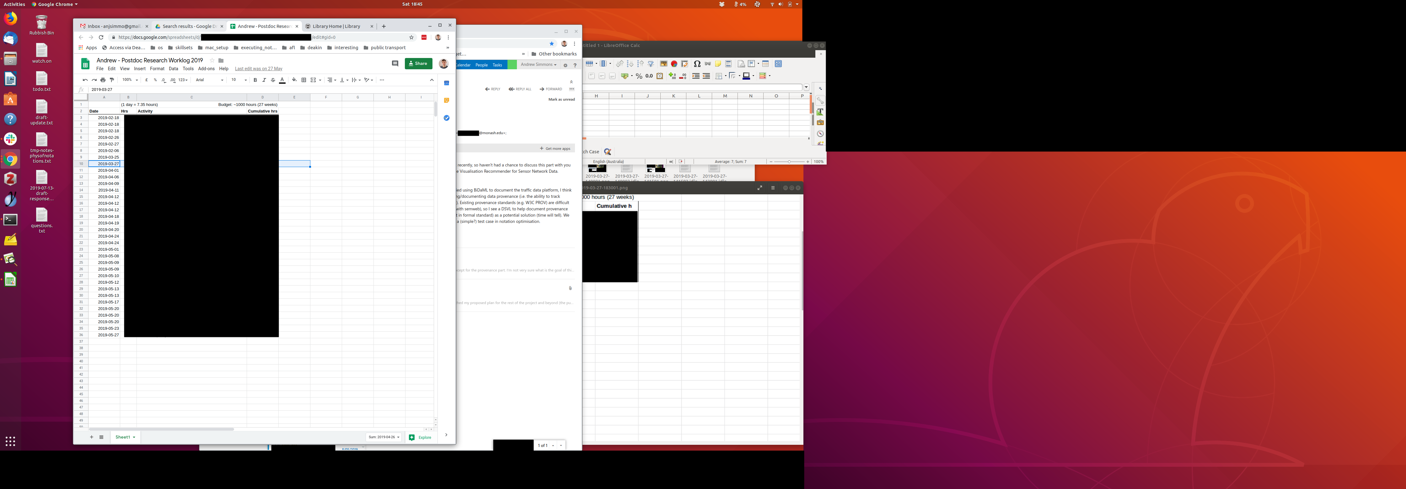Open Firefox from the Ubuntu dock
The width and height of the screenshot is (1406, 489).
click(x=10, y=18)
